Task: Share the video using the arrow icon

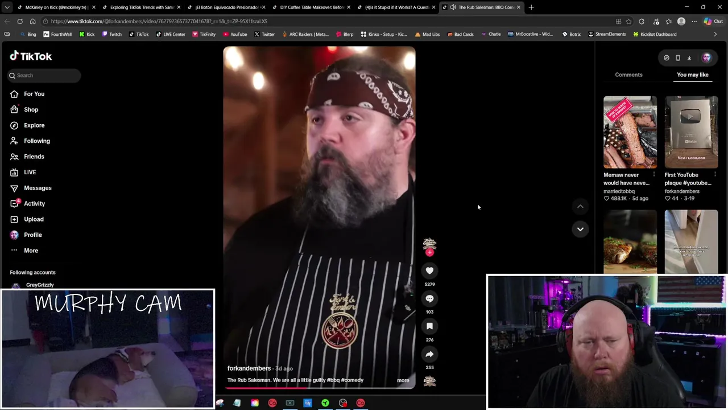Action: pyautogui.click(x=429, y=354)
